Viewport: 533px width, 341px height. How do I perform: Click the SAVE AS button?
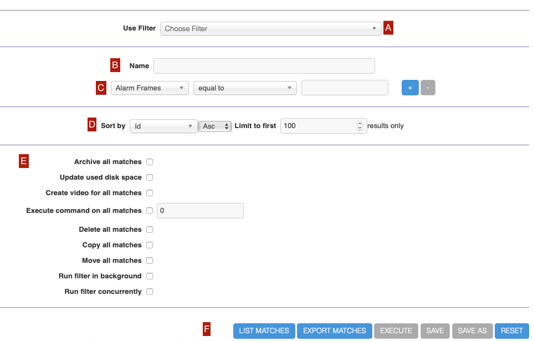pyautogui.click(x=472, y=331)
